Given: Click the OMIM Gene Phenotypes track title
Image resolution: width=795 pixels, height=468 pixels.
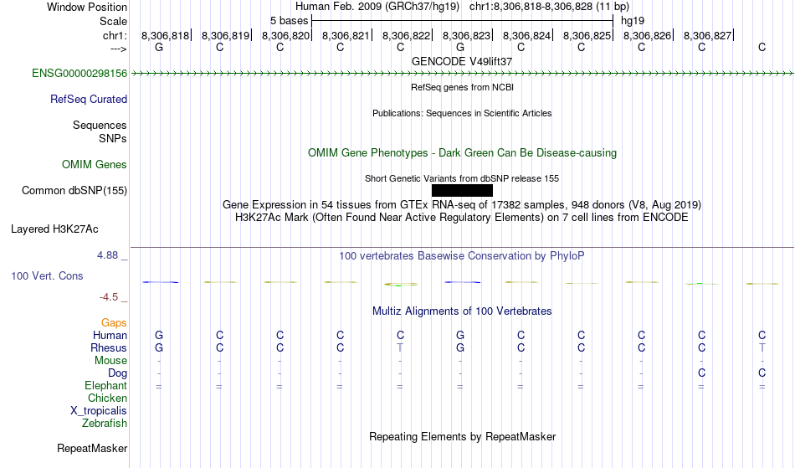Looking at the screenshot, I should click(462, 153).
